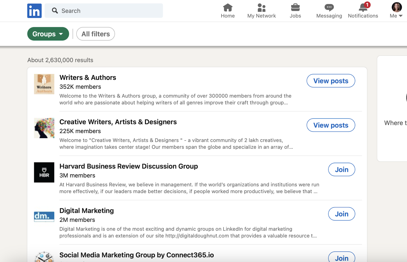407x262 pixels.
Task: Open My Network people icon
Action: 261,8
